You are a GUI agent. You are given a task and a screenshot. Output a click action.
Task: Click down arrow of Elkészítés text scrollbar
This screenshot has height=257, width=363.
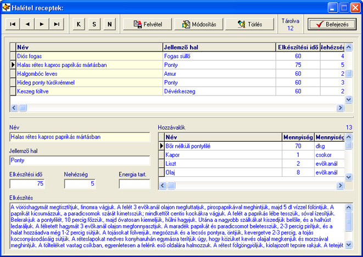[x=349, y=244]
